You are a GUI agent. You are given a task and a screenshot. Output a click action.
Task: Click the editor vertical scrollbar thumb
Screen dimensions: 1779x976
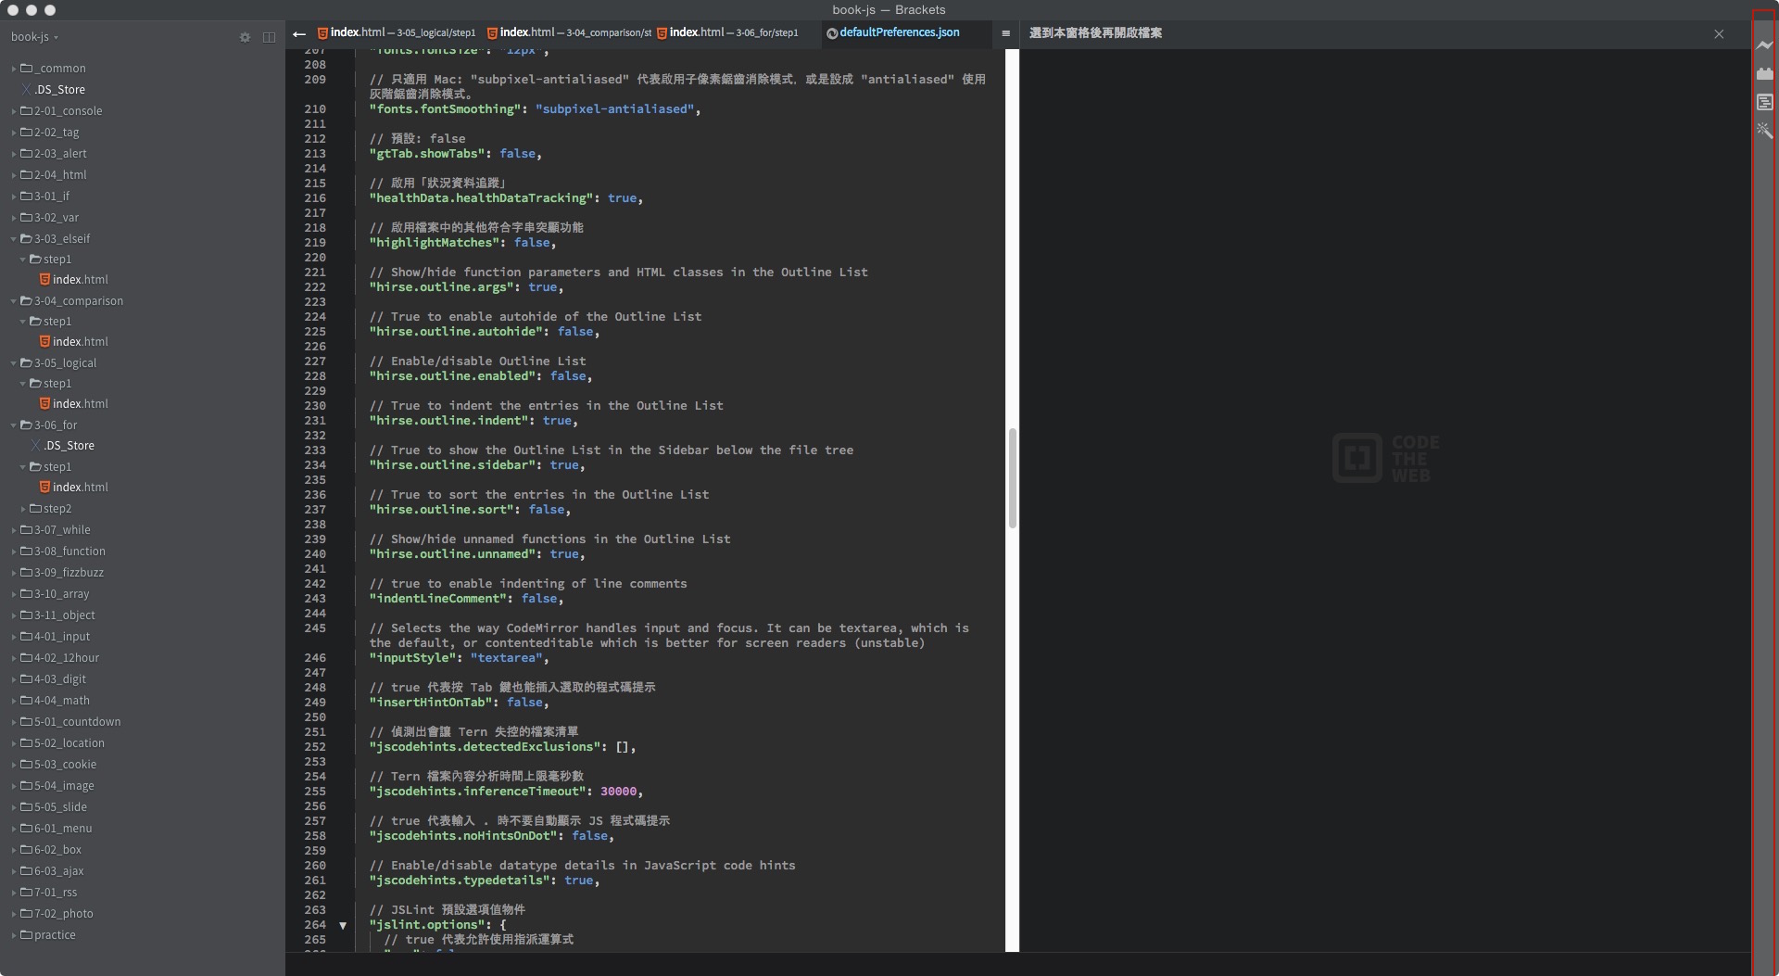(x=1013, y=478)
